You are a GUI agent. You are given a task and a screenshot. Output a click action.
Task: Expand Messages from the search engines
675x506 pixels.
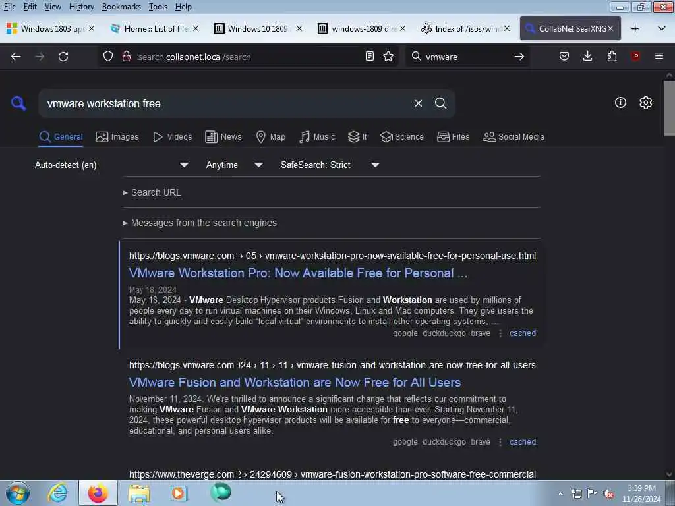point(200,223)
